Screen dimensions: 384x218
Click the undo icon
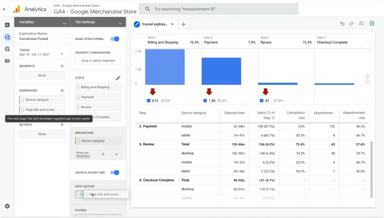click(x=342, y=23)
